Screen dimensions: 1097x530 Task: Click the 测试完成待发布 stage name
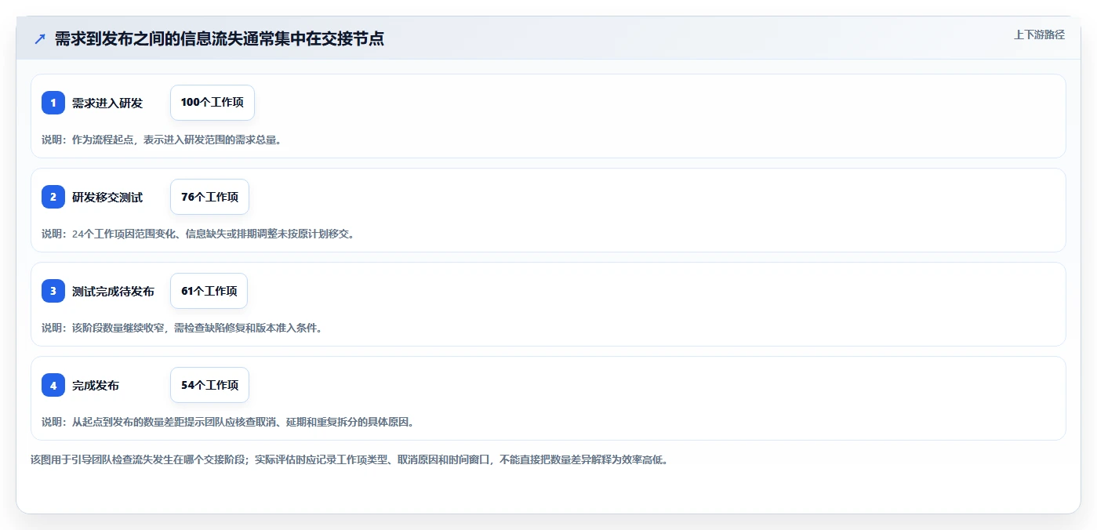pos(113,291)
